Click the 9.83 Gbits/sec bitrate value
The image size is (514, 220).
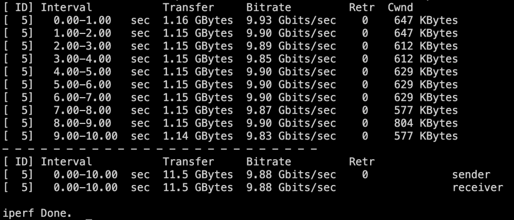pos(291,136)
